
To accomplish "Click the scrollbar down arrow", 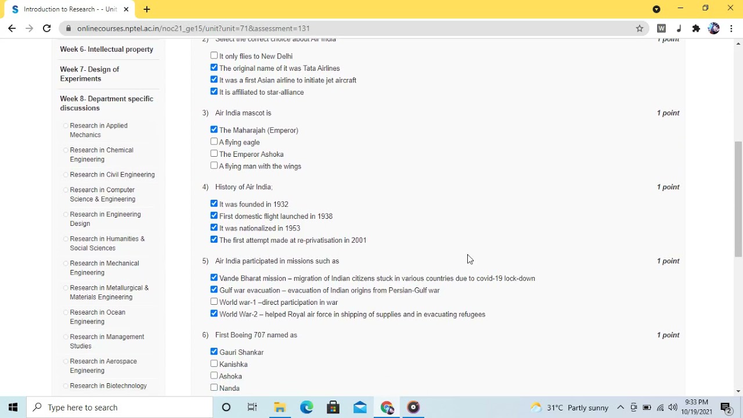I will point(738,392).
